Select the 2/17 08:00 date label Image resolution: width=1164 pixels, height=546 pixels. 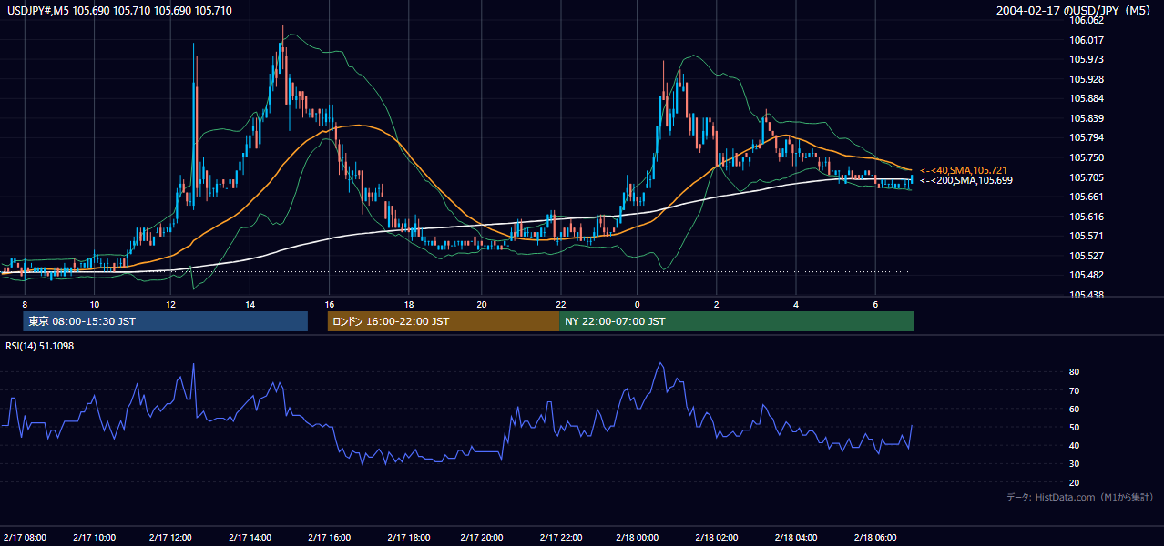(25, 537)
